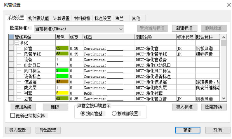Click the 增加系统 button
Viewport: 232px width, 139px height.
tap(23, 107)
